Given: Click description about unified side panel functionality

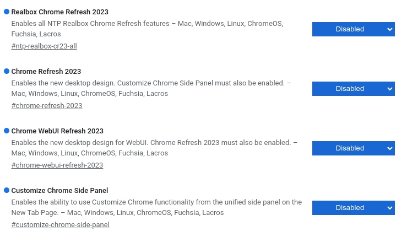Looking at the screenshot, I should click(x=156, y=207).
